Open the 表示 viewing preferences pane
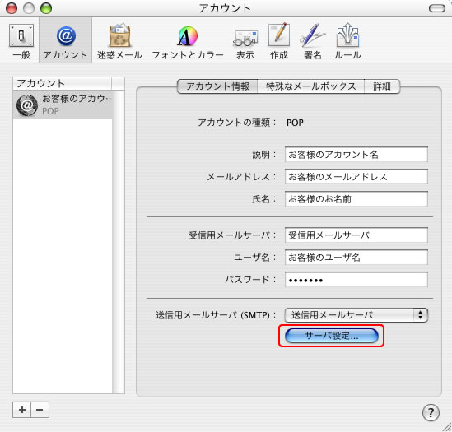This screenshot has width=452, height=432. click(245, 41)
